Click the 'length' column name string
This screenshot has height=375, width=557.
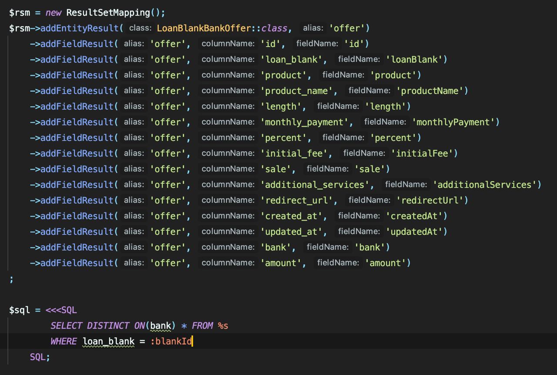point(281,106)
